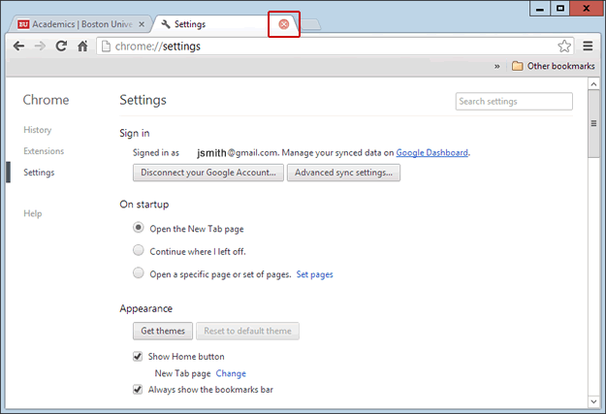Click Reset to default theme button
Screen dimensions: 606x414
[247, 331]
